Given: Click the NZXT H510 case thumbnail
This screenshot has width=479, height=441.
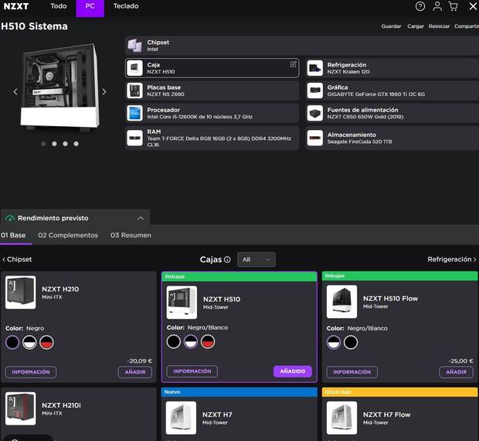Looking at the screenshot, I should pyautogui.click(x=182, y=303).
